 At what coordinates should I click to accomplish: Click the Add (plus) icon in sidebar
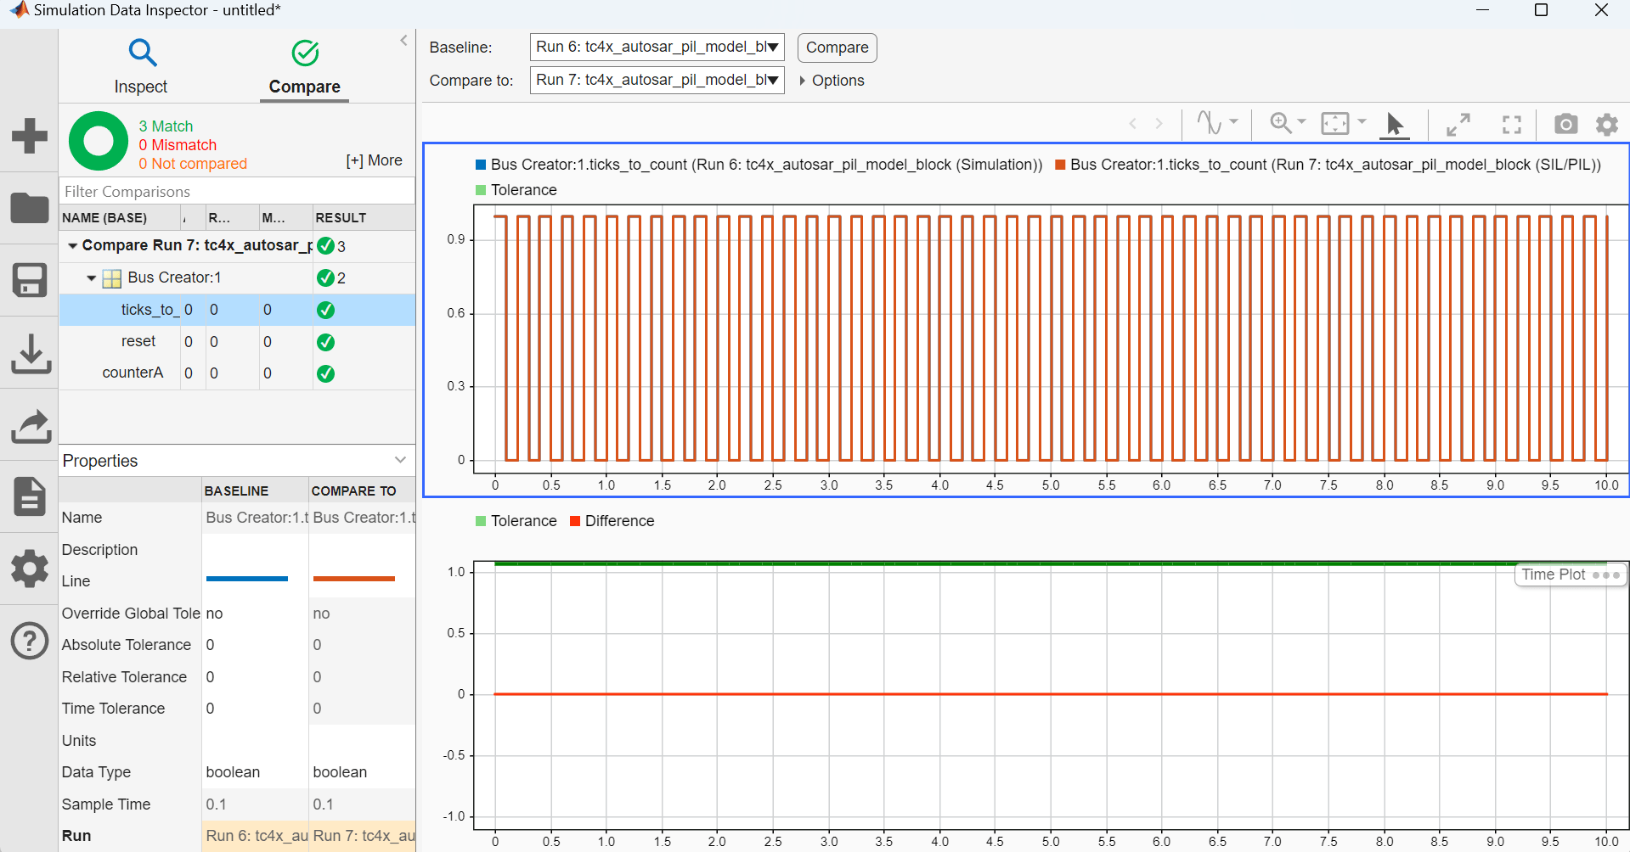(30, 136)
